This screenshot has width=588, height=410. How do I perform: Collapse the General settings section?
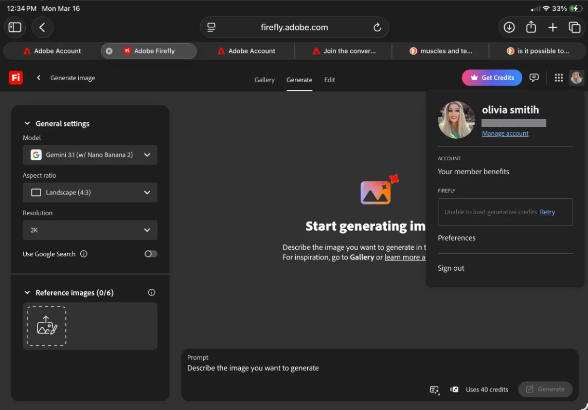[27, 123]
